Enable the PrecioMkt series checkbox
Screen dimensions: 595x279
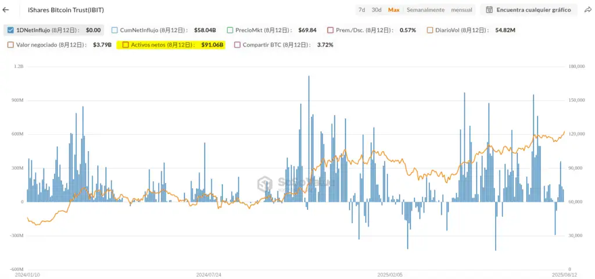(x=230, y=30)
